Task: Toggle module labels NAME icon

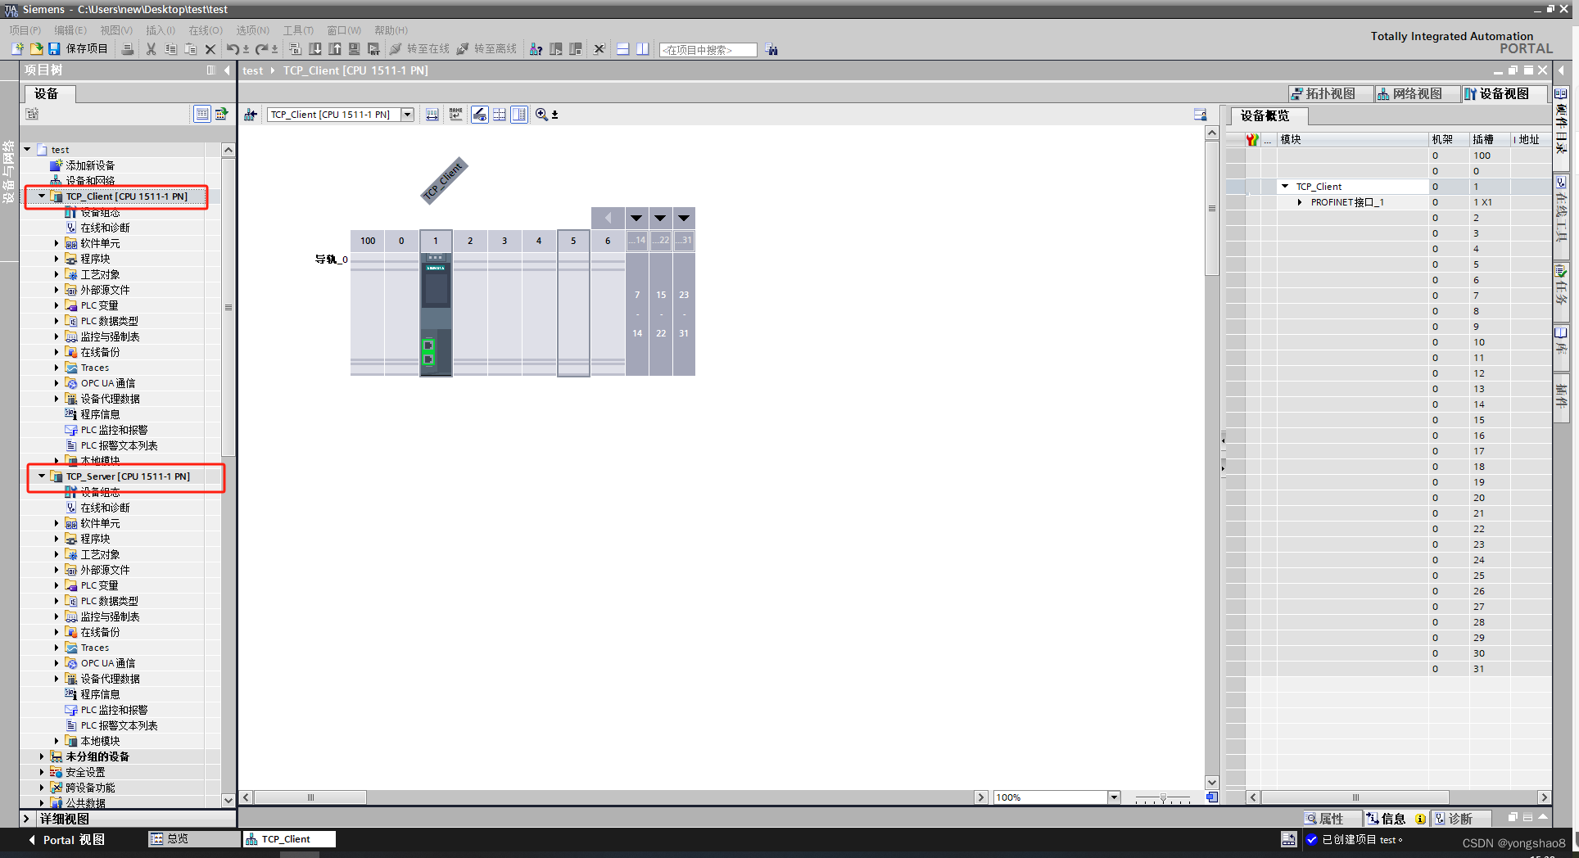Action: pos(456,115)
